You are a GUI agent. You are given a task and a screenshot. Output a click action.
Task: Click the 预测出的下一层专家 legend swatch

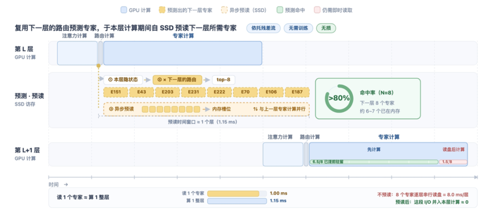pos(162,10)
